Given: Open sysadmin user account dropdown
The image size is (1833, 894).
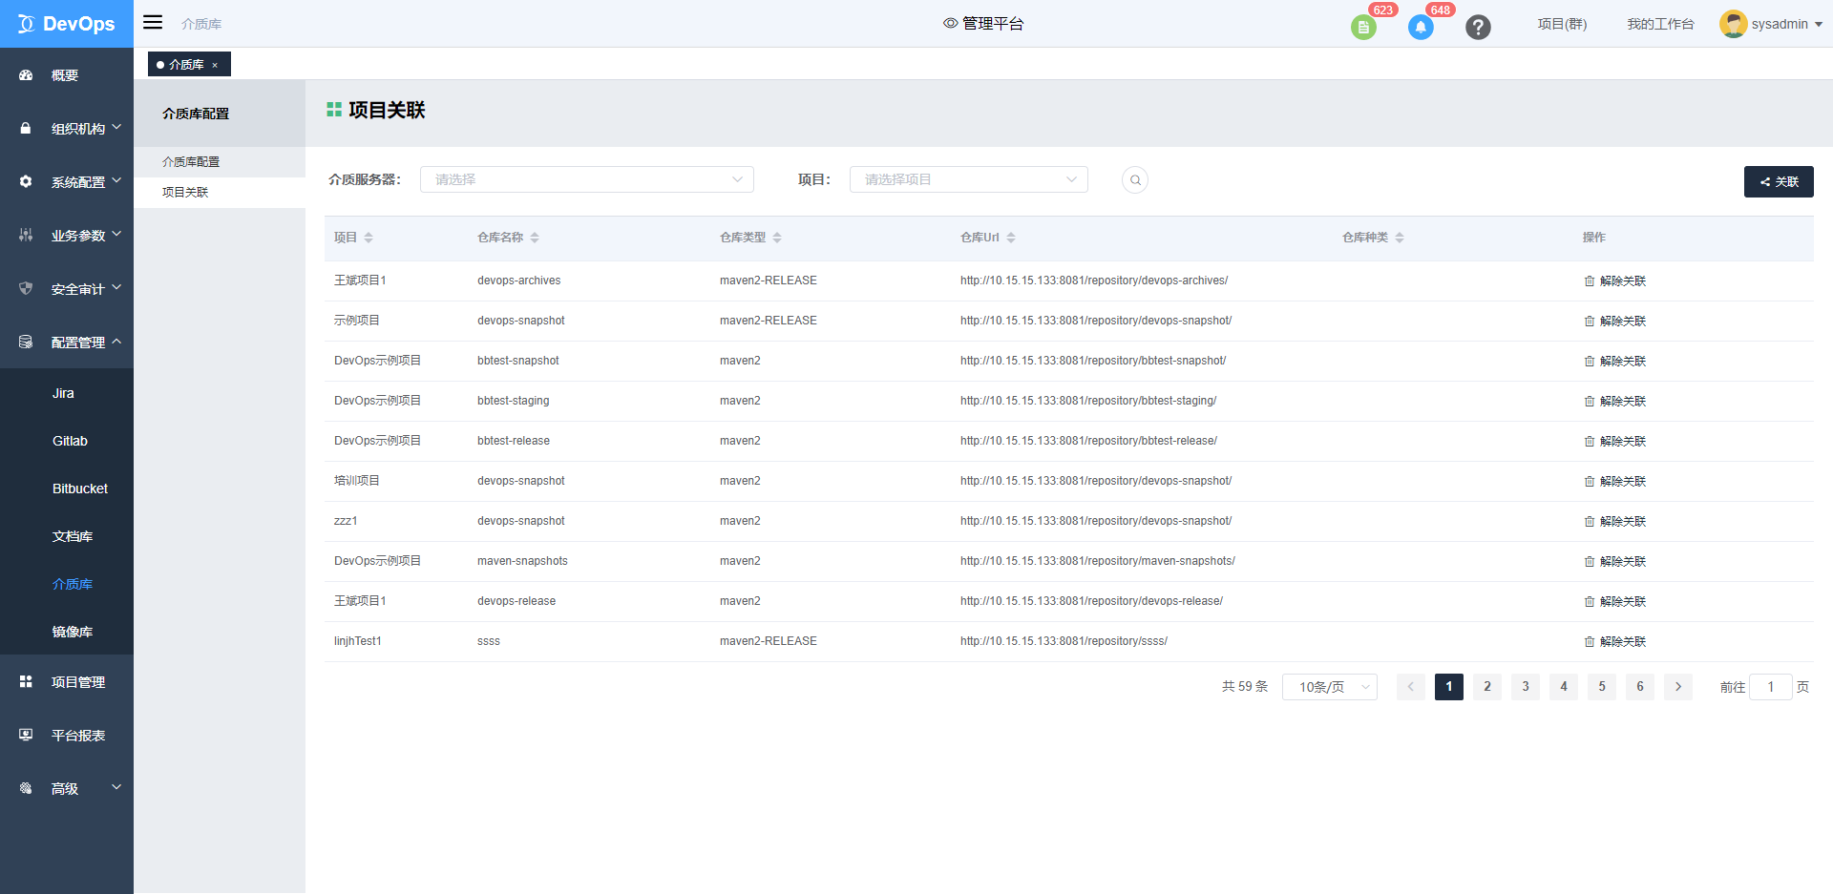Looking at the screenshot, I should tap(1786, 24).
